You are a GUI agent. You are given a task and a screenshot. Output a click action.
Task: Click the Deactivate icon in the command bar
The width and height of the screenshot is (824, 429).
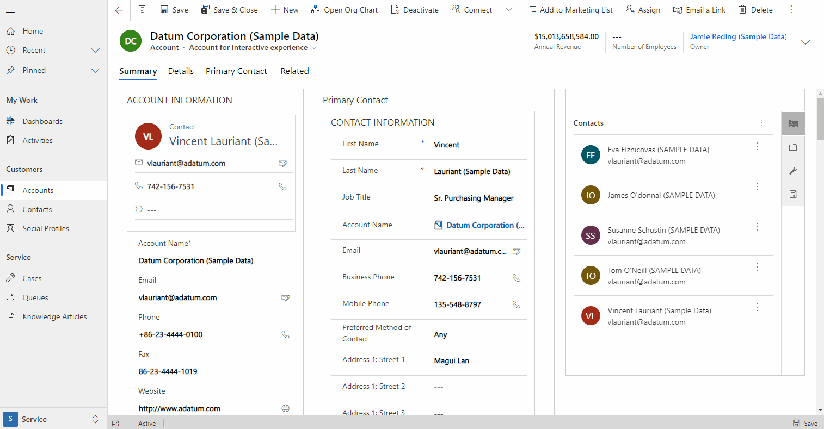click(394, 9)
